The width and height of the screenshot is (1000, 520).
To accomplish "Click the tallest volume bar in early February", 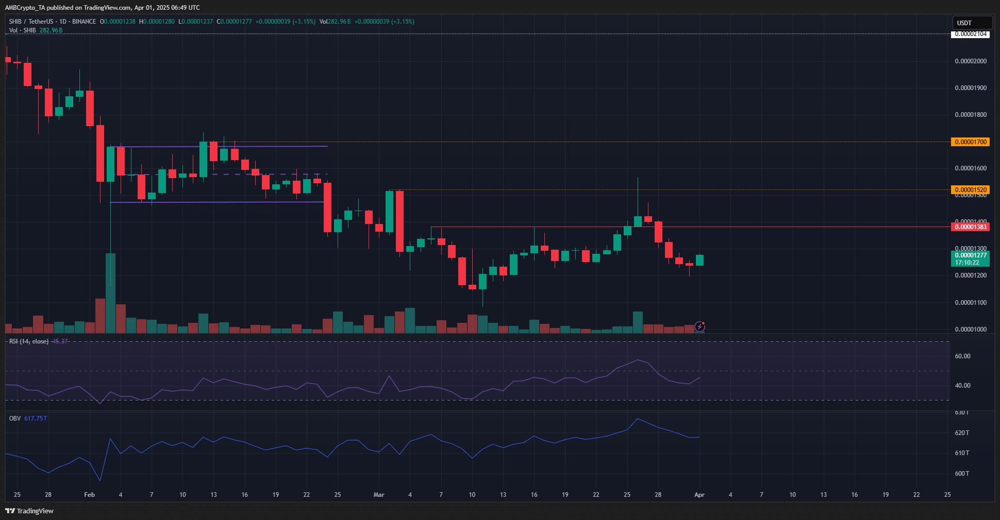I will [110, 293].
